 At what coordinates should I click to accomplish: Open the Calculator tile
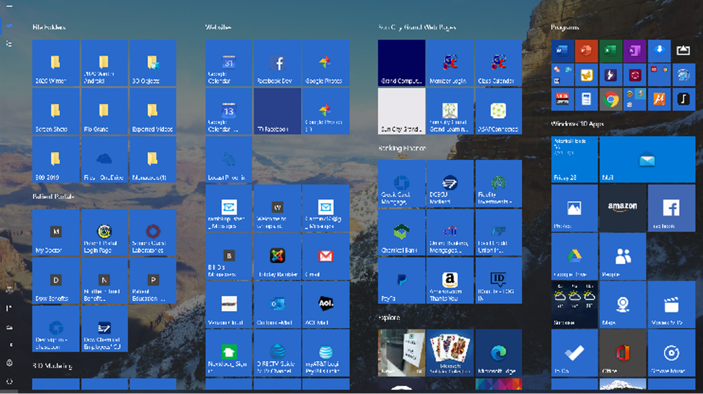587,99
